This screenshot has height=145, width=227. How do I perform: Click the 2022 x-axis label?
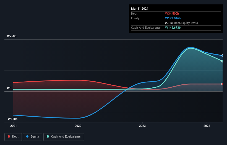[78, 126]
